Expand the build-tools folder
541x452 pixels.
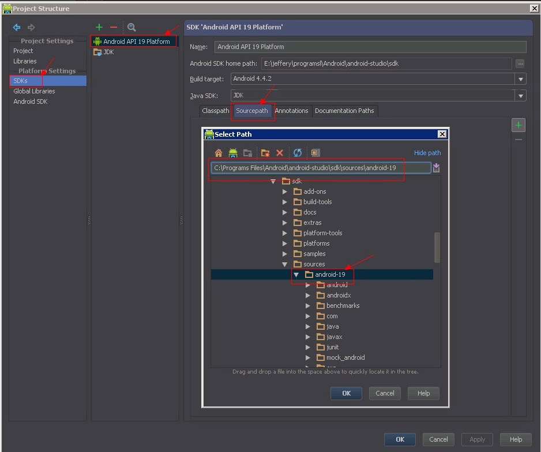tap(285, 202)
